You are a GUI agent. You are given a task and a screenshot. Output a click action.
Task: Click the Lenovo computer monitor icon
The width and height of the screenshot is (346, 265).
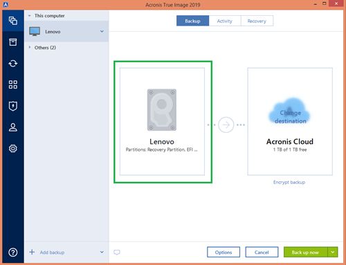(x=35, y=31)
